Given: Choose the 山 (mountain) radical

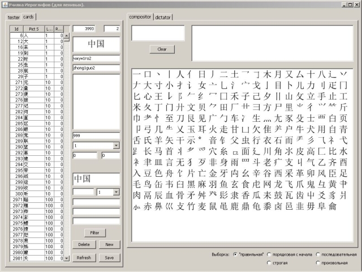Looking at the screenshot, I should 289,96.
